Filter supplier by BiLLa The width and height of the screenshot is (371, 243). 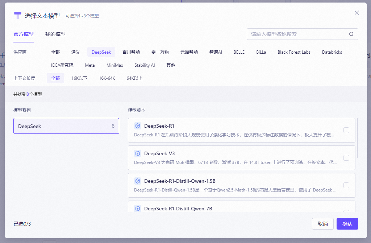click(261, 52)
